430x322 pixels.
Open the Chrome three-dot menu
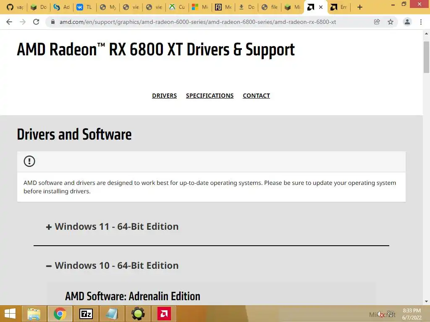tap(421, 22)
